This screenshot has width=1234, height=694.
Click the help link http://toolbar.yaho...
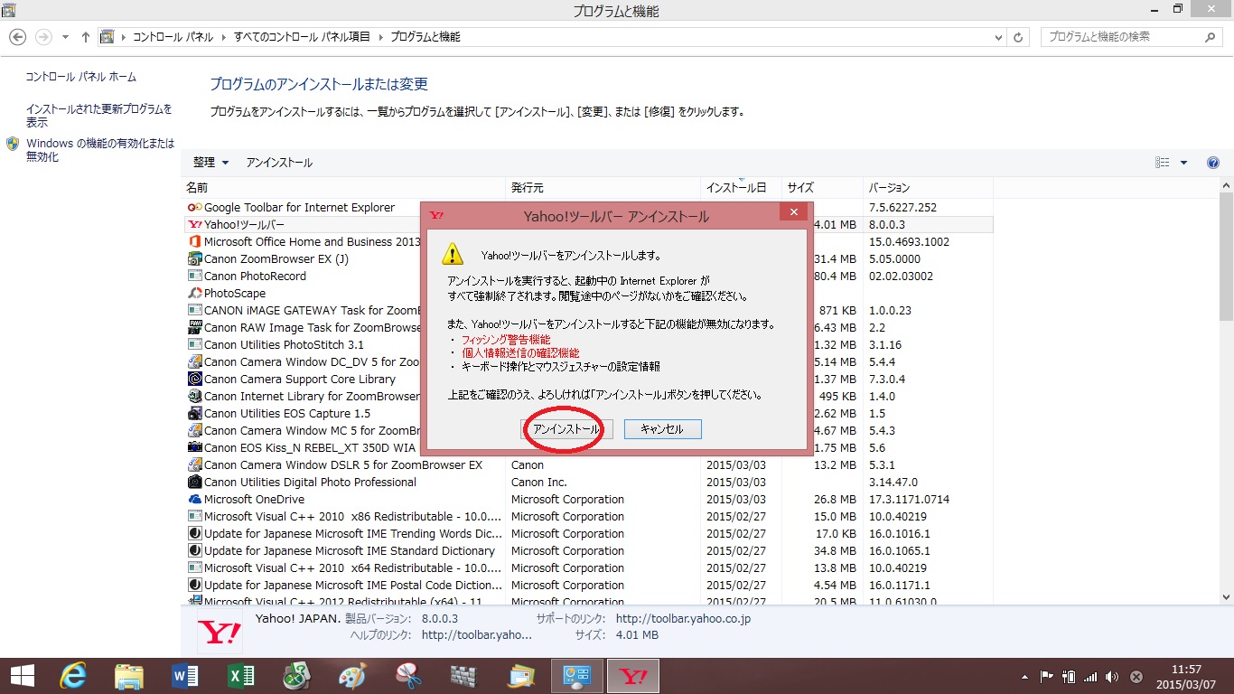(477, 635)
